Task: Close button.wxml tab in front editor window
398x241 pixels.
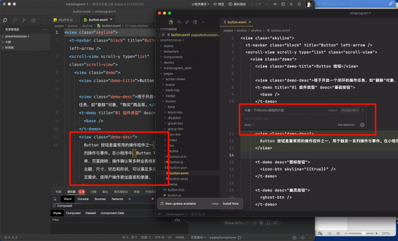Action: click(250, 22)
